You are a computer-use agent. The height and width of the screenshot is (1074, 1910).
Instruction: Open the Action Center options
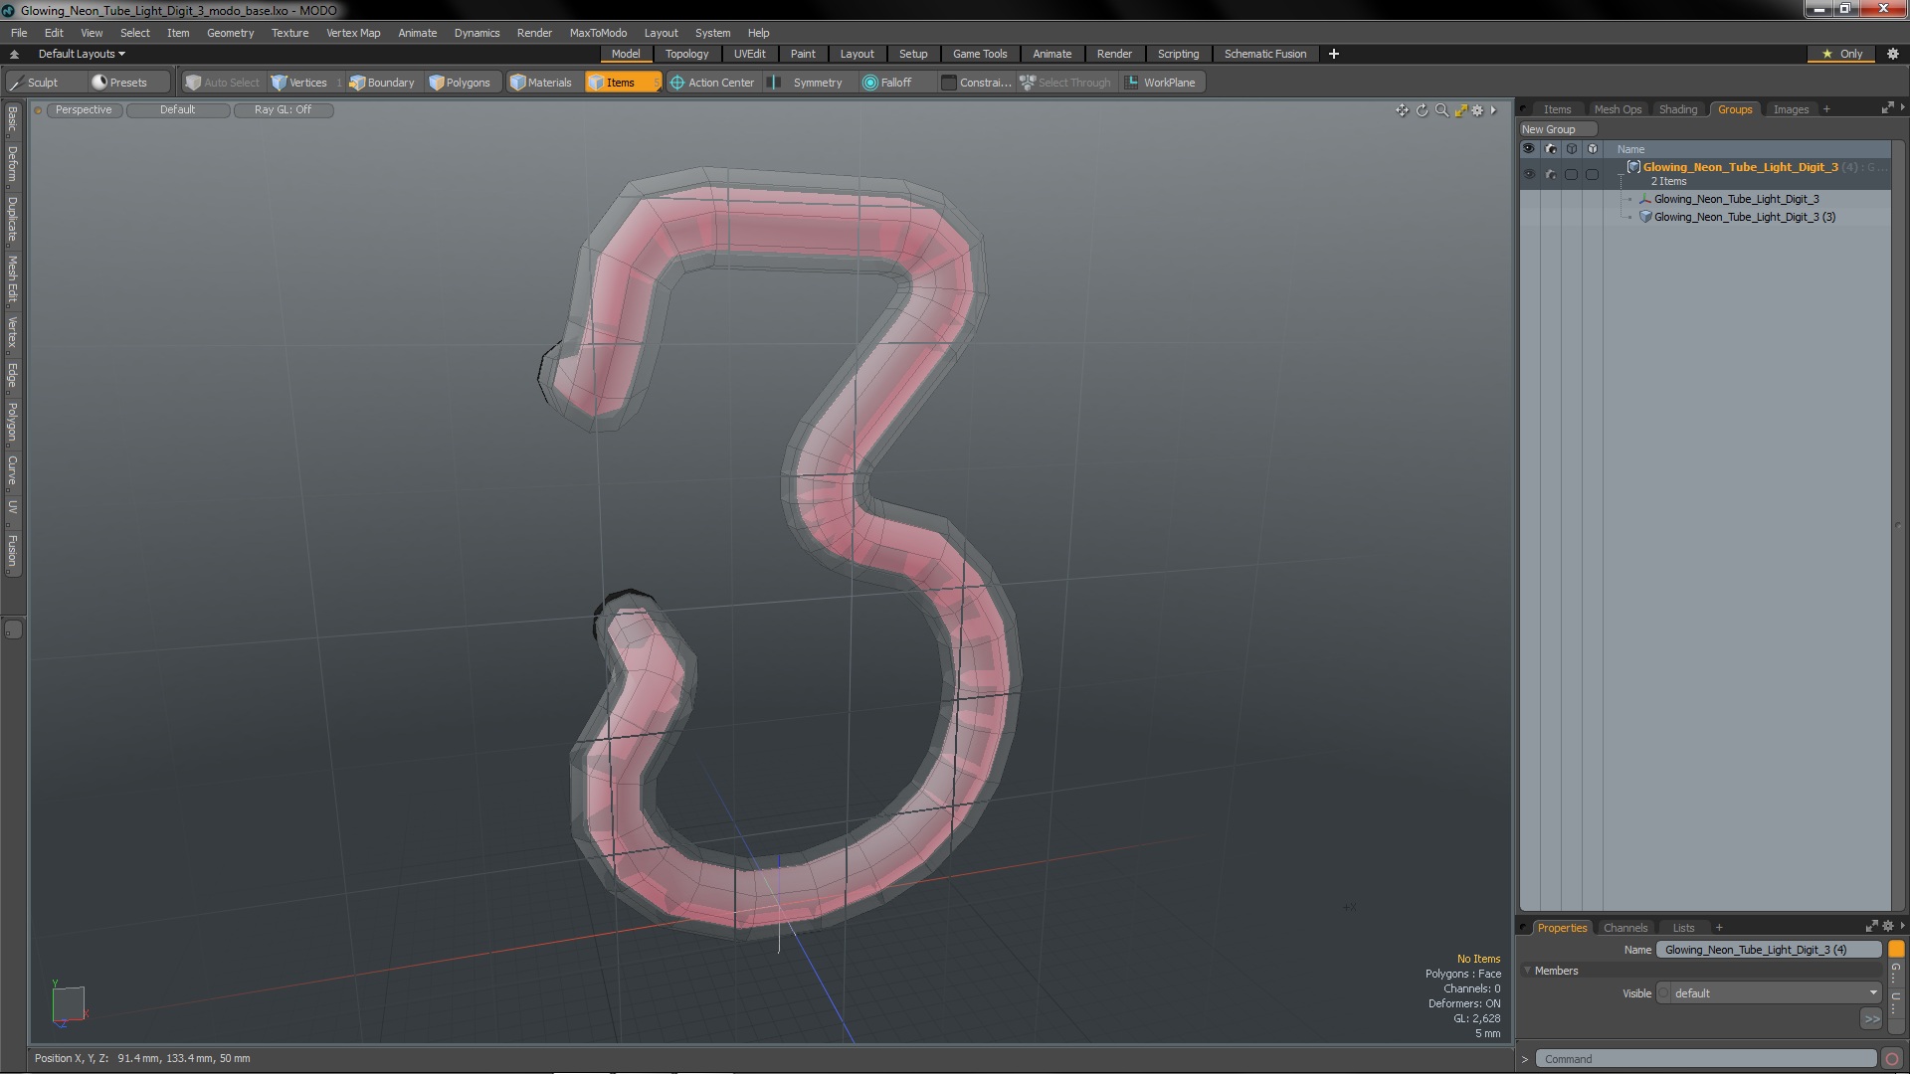pos(713,83)
